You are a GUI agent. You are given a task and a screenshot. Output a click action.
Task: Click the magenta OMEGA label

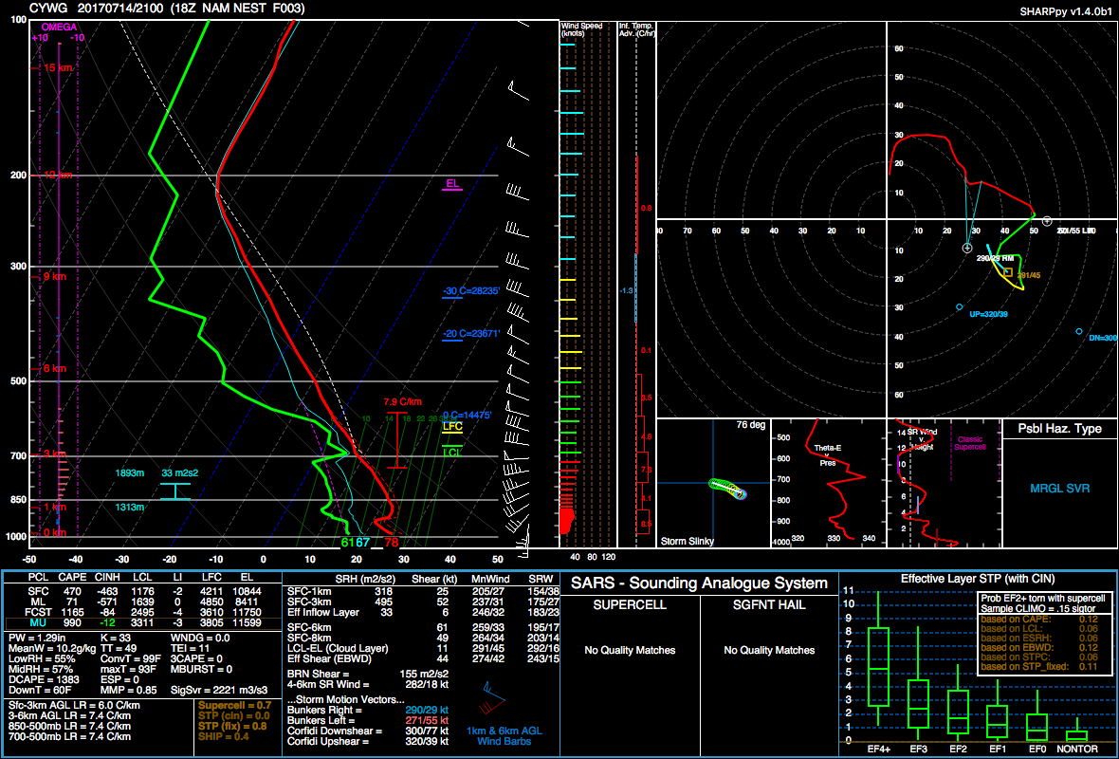point(59,28)
